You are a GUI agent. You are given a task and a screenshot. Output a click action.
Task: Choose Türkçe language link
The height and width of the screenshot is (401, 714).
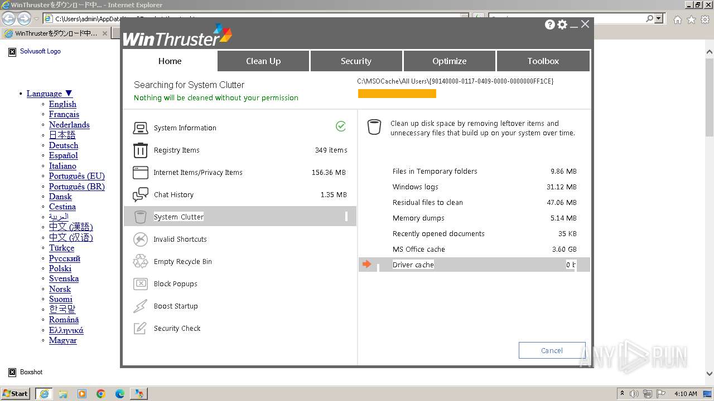click(x=61, y=248)
